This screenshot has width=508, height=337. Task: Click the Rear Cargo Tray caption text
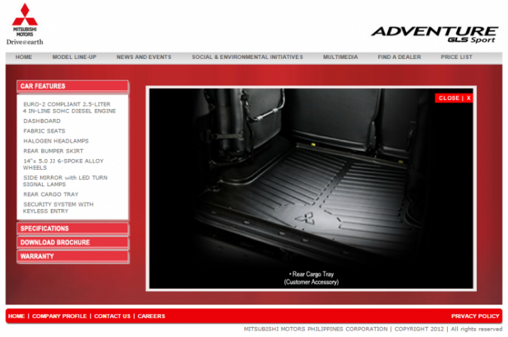312,278
